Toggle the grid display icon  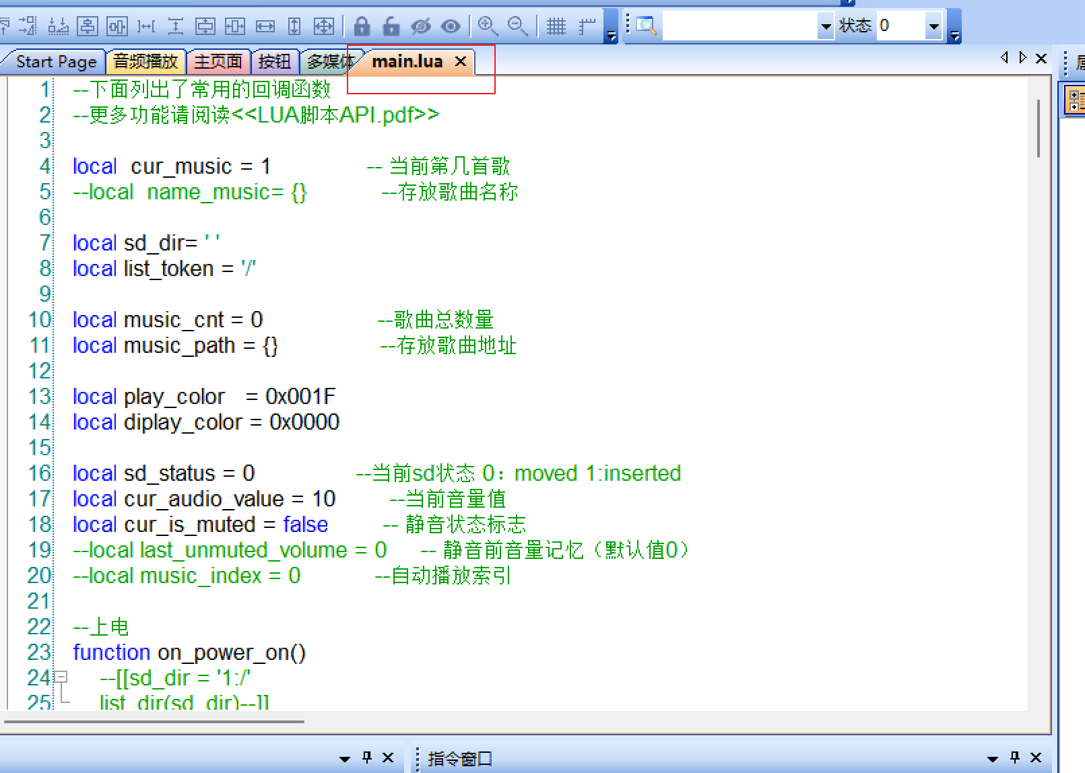[557, 26]
